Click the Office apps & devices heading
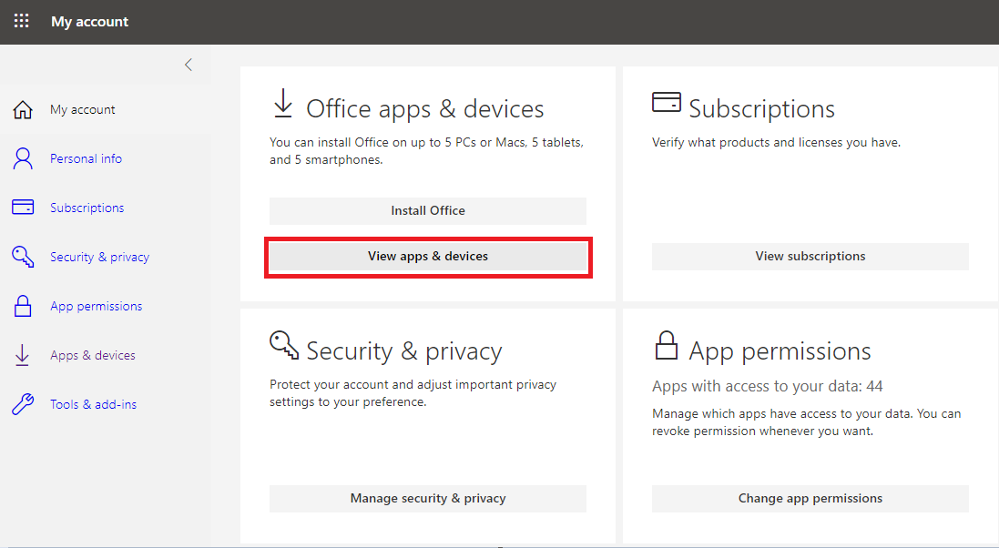This screenshot has width=999, height=548. [x=425, y=109]
